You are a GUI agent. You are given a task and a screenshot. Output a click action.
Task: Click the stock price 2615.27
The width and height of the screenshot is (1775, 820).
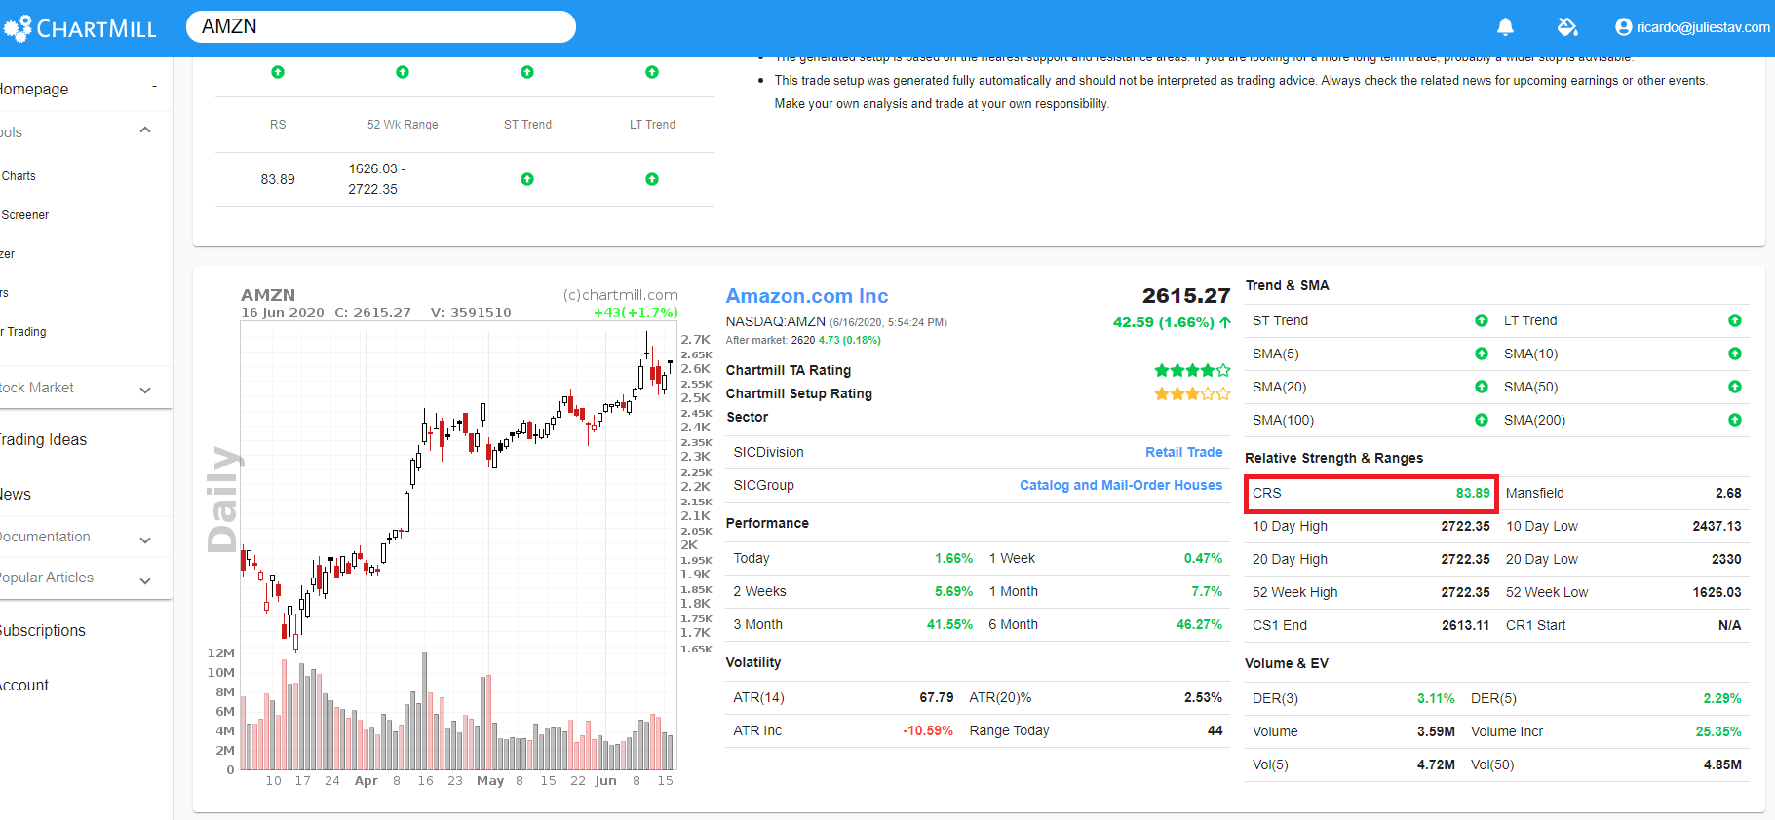click(1186, 296)
